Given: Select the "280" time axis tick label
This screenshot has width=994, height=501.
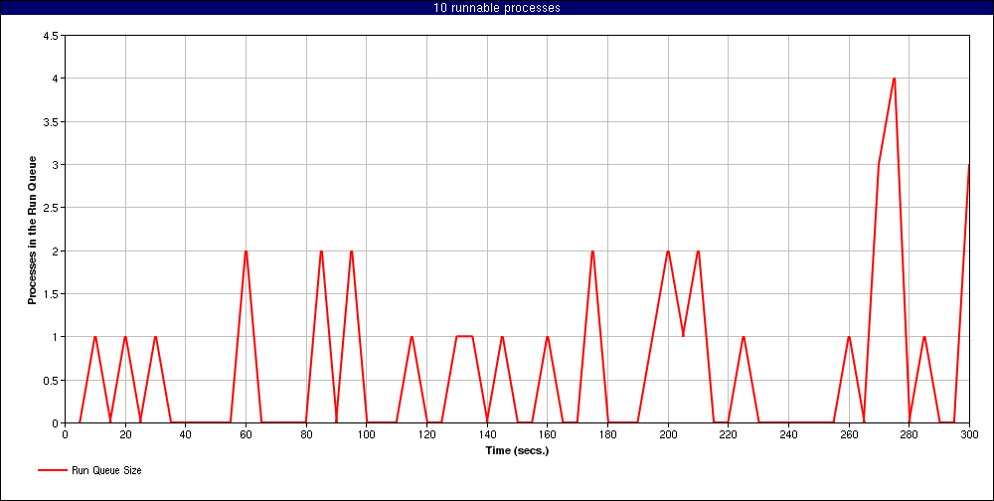Looking at the screenshot, I should pyautogui.click(x=909, y=435).
